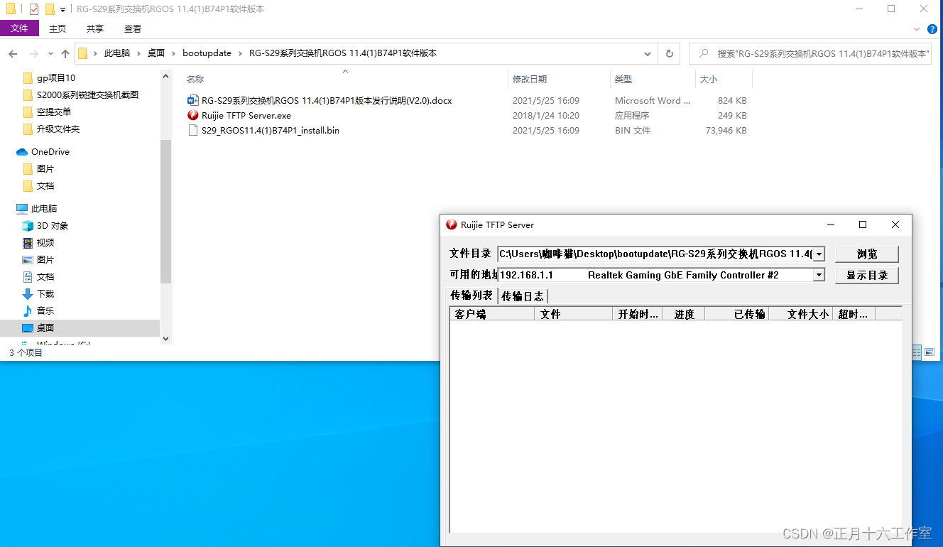Screen dimensions: 943x547
Task: Click the 此电脑 computer icon in navigation pane
Action: coord(22,209)
